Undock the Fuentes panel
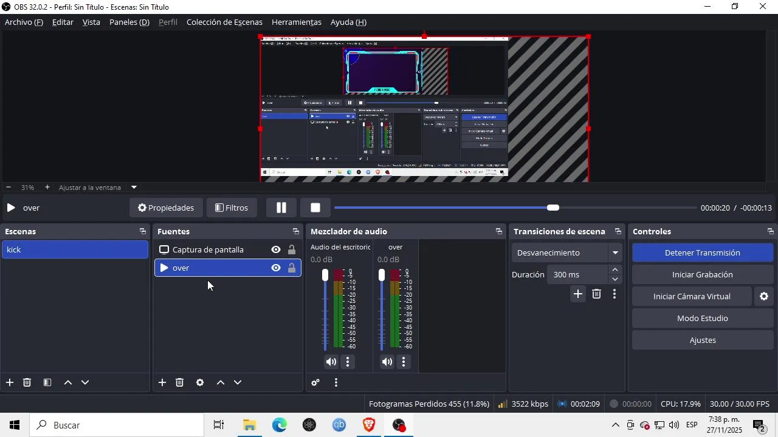778x437 pixels. (296, 231)
